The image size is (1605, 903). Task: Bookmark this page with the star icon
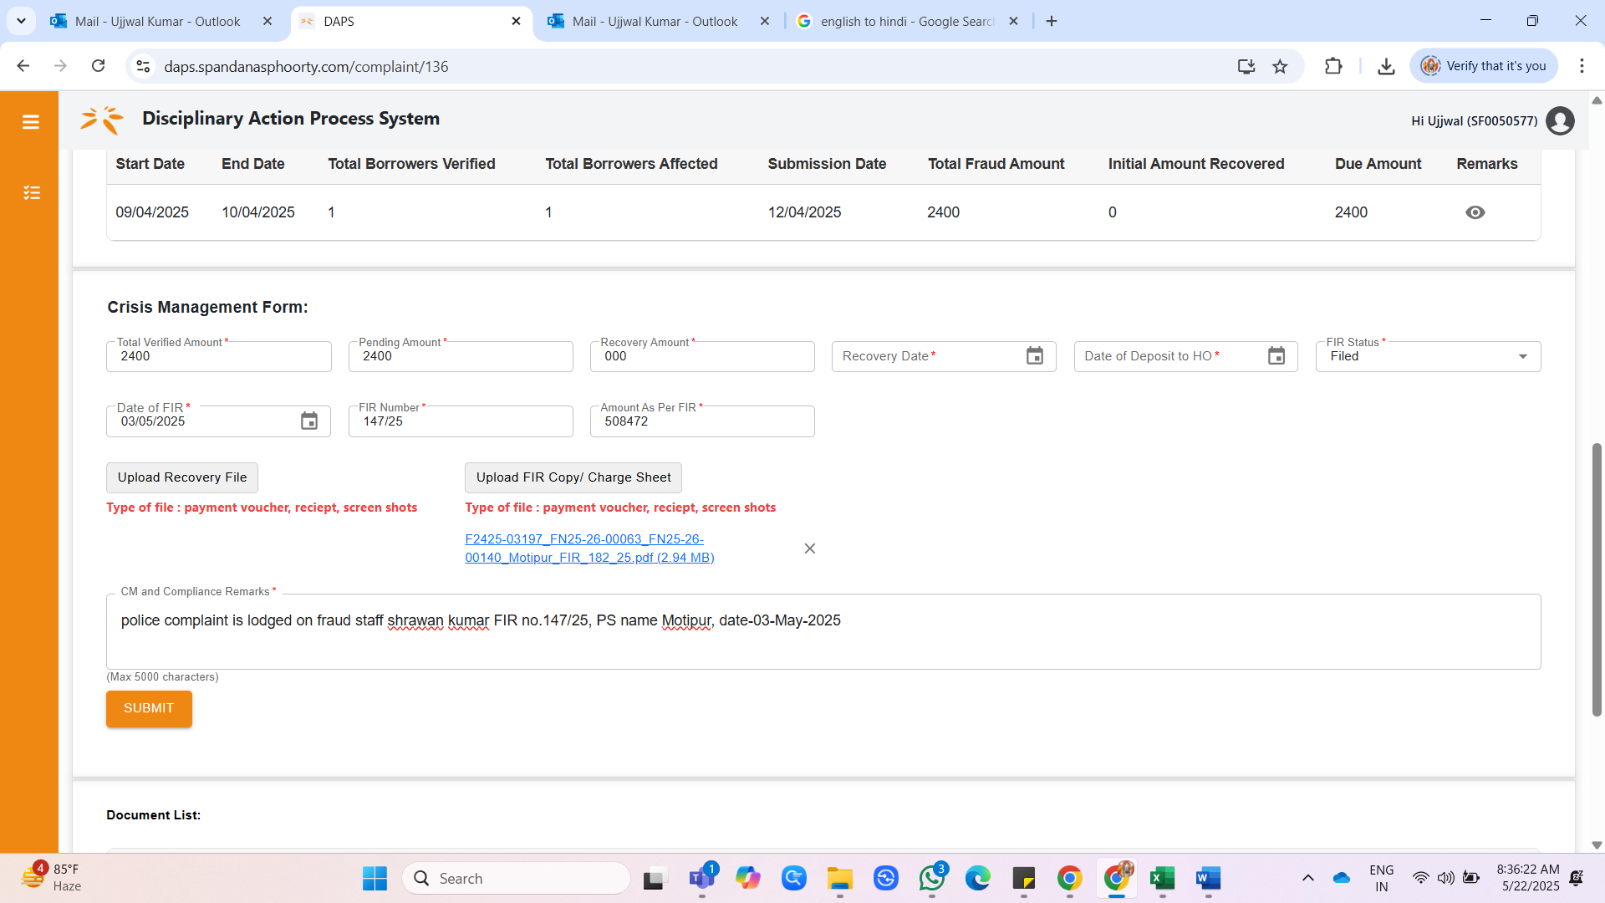1280,67
